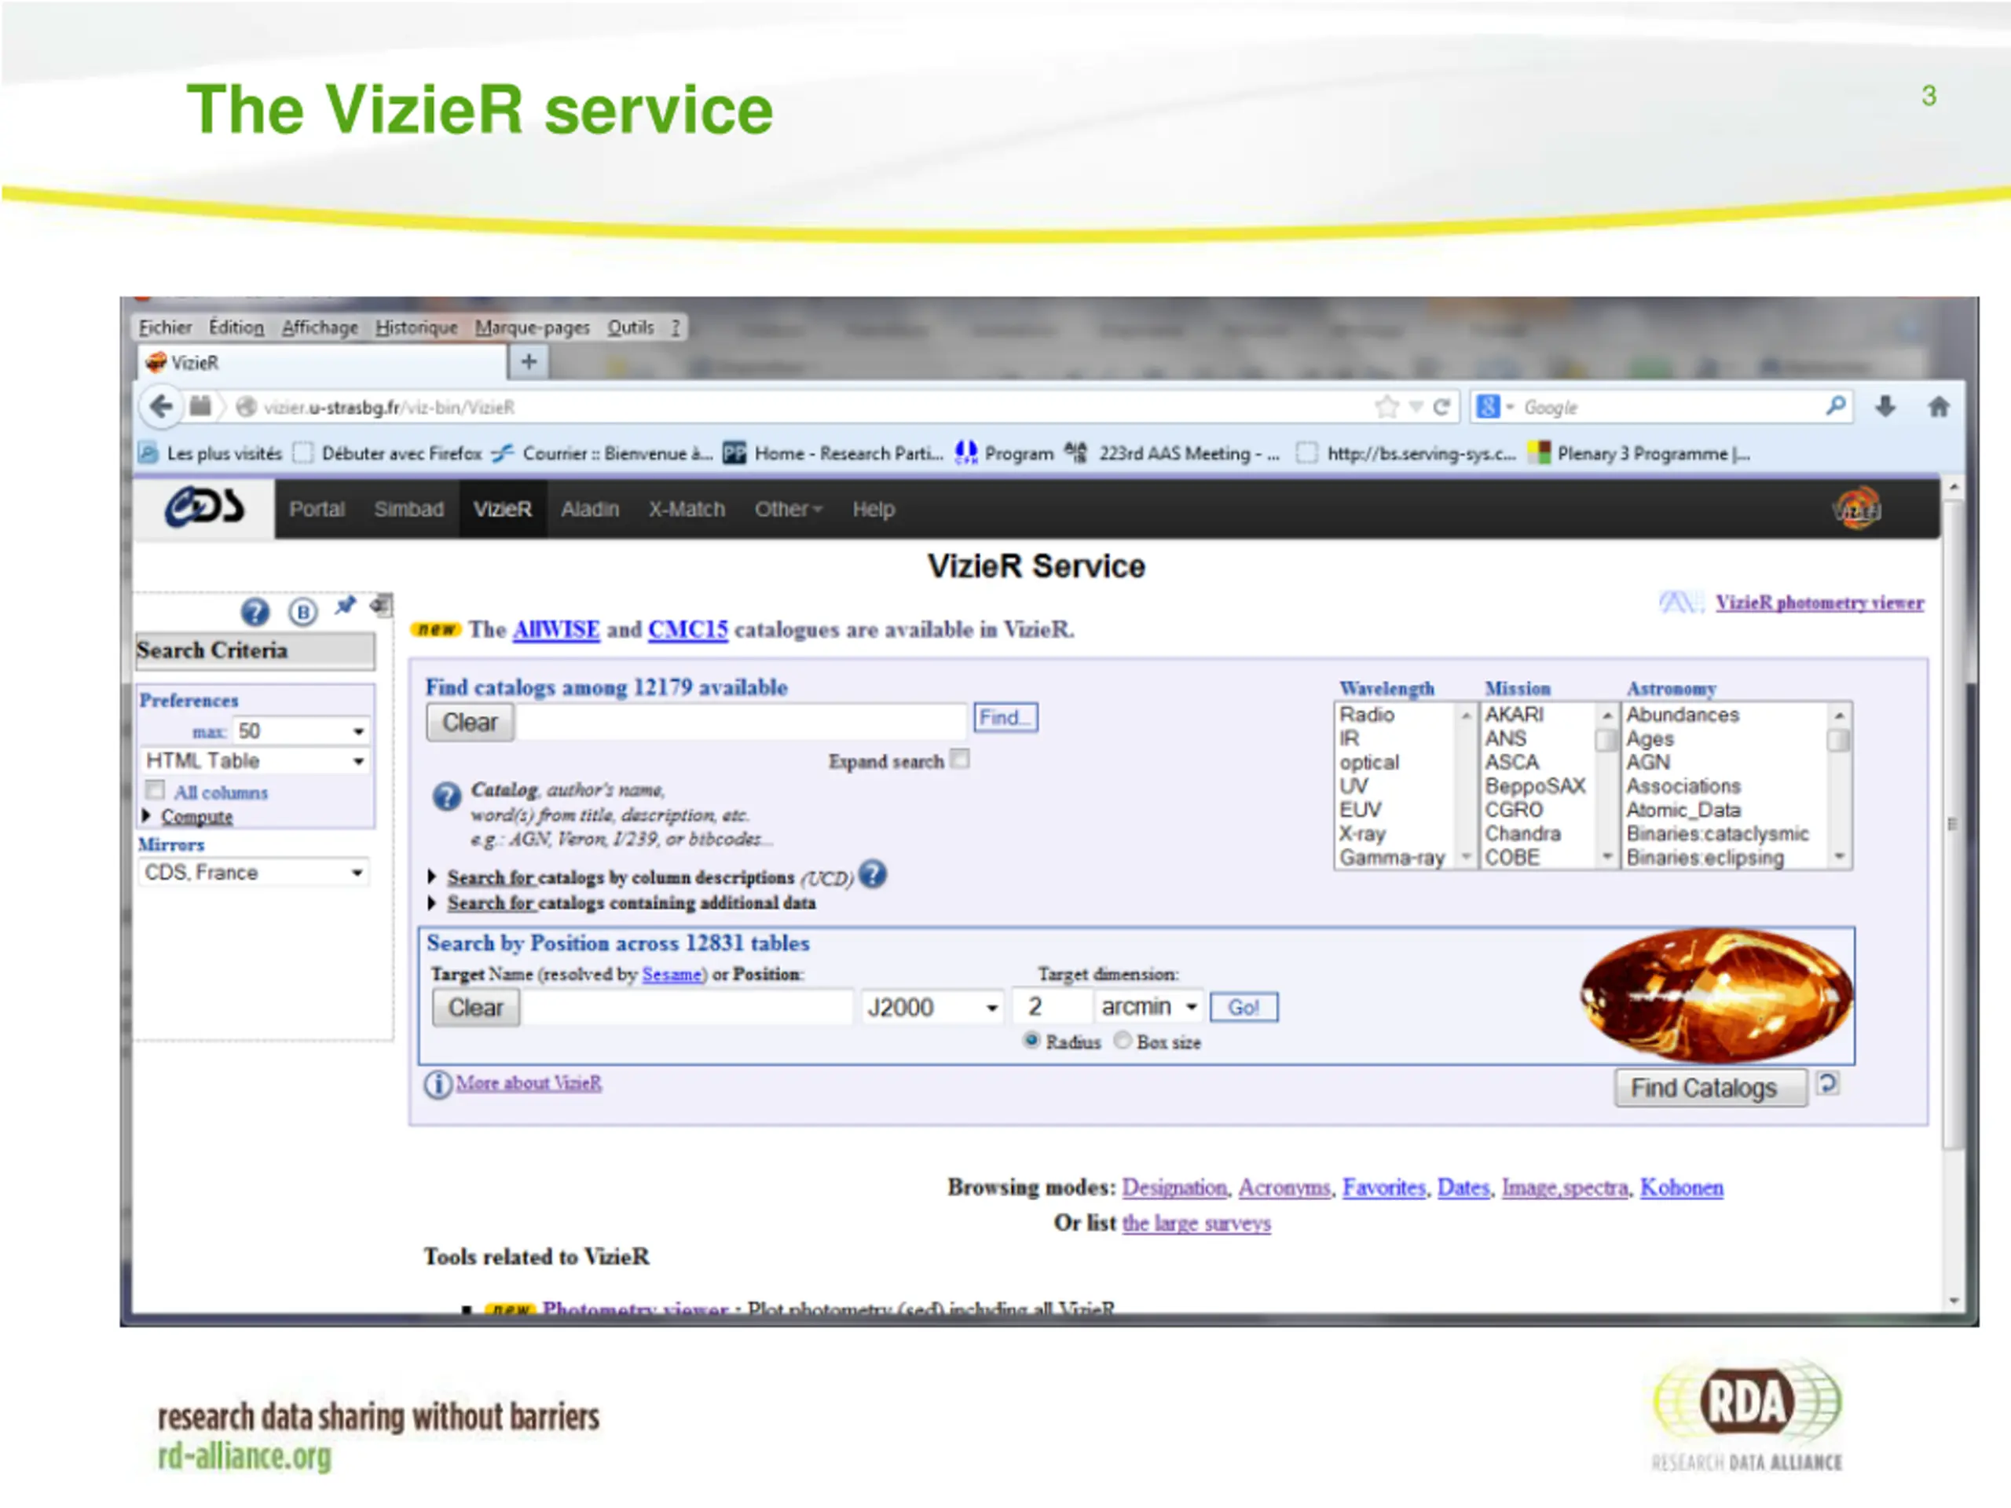Collapse sidebar with the panel icon
The width and height of the screenshot is (2011, 1508).
coord(383,605)
